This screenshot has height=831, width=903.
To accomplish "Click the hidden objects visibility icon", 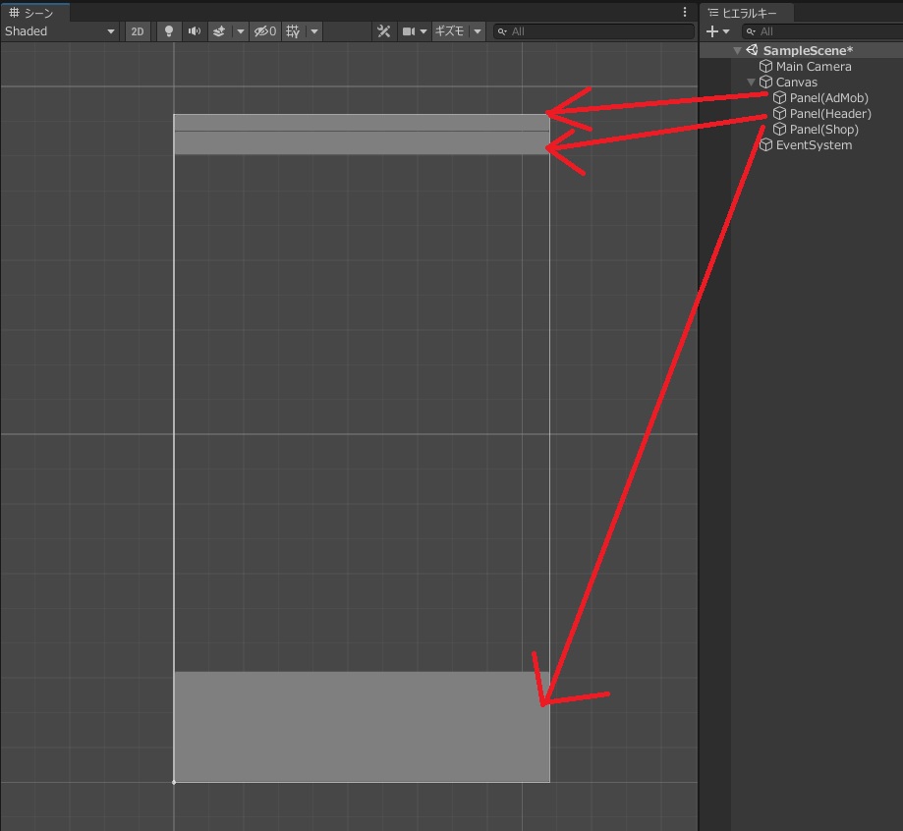I will tap(265, 31).
